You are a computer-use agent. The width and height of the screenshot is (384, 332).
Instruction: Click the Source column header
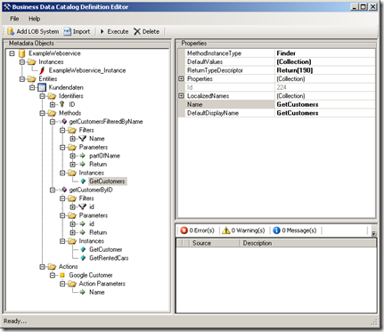point(215,243)
